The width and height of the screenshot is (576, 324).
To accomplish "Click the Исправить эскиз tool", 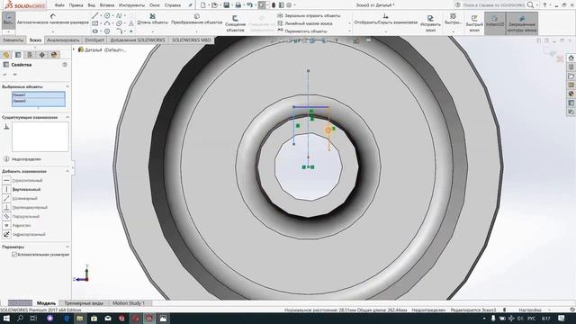I will [x=430, y=22].
